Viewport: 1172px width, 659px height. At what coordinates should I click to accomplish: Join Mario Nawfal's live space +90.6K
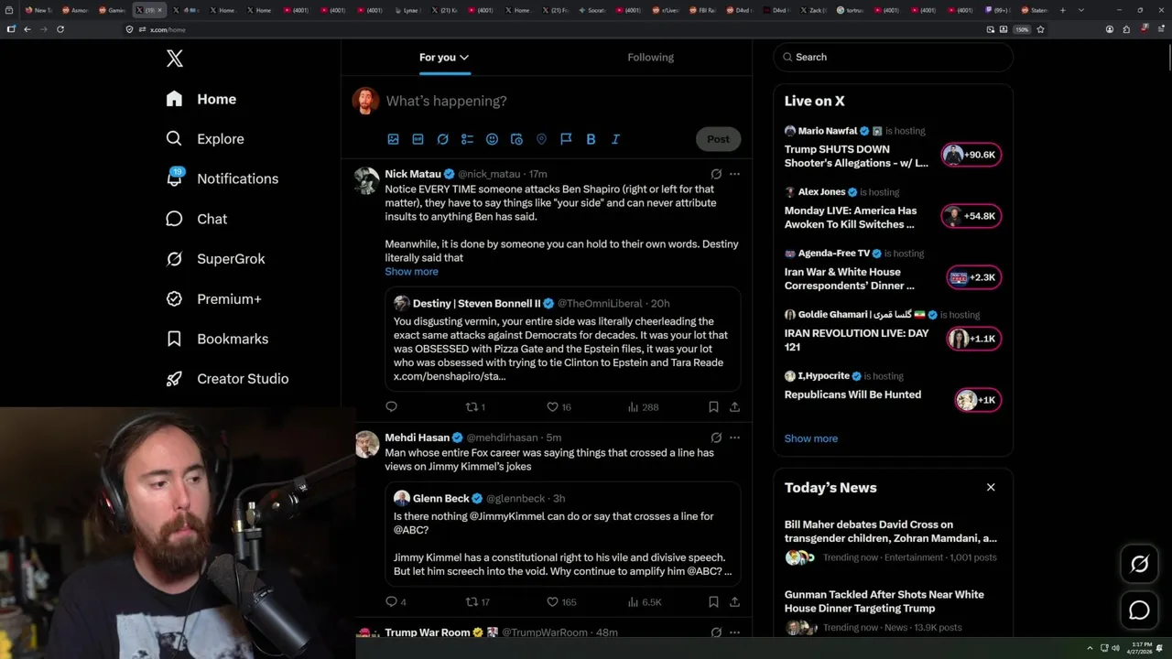tap(971, 155)
